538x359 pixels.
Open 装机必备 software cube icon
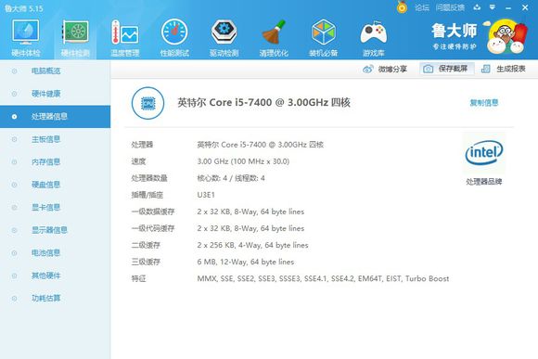pyautogui.click(x=323, y=38)
